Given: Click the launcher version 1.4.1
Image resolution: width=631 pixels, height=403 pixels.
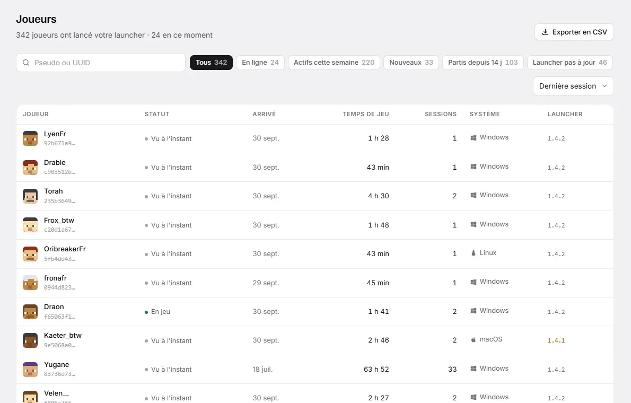Looking at the screenshot, I should point(556,340).
